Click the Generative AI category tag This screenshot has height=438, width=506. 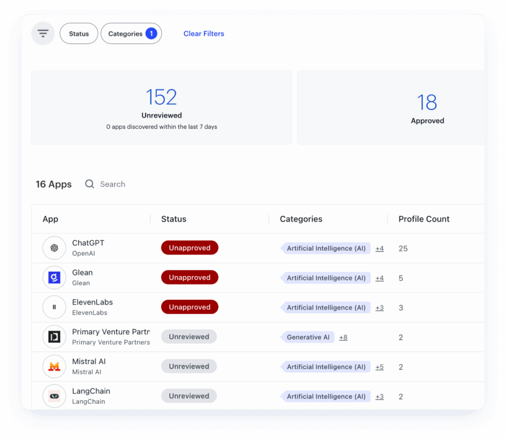click(308, 337)
